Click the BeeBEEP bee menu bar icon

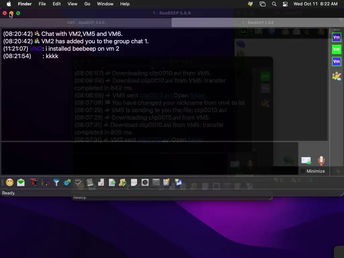coord(250,4)
